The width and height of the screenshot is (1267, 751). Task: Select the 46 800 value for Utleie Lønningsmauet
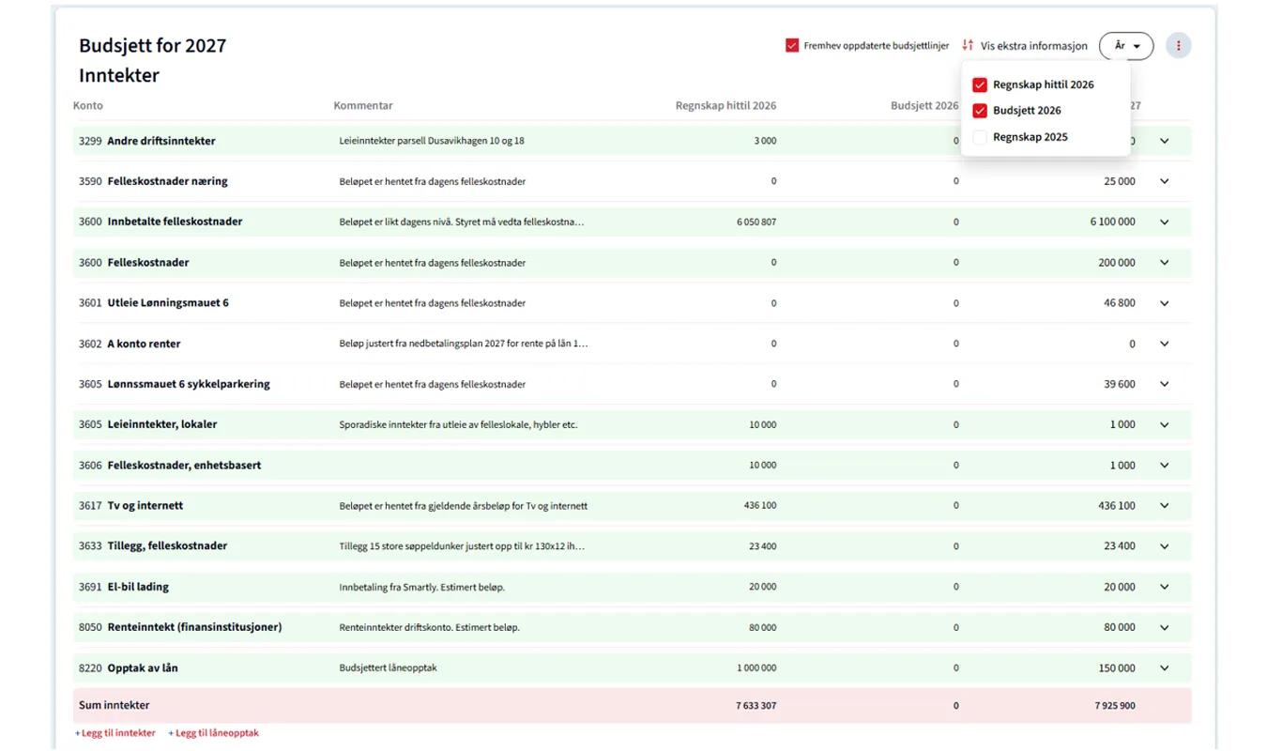(1120, 303)
